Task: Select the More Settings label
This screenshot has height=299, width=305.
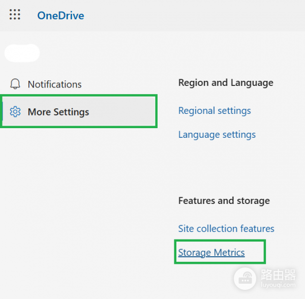Action: pos(58,112)
